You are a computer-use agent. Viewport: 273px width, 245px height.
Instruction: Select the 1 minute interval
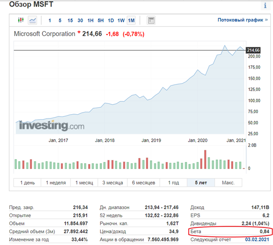click(x=49, y=21)
